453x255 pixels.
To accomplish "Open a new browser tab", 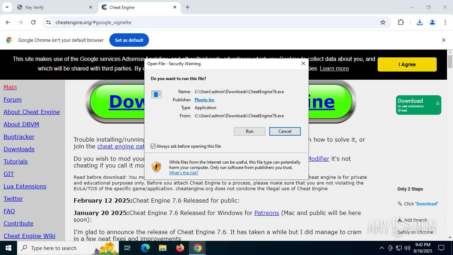I will (188, 7).
